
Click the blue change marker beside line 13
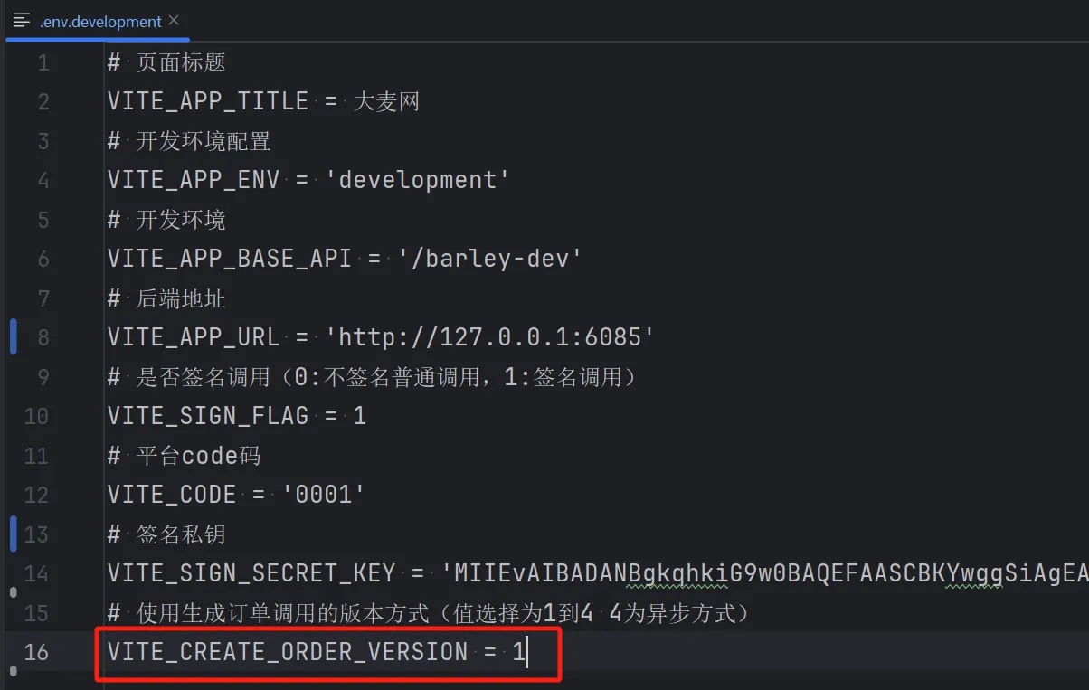pos(14,534)
